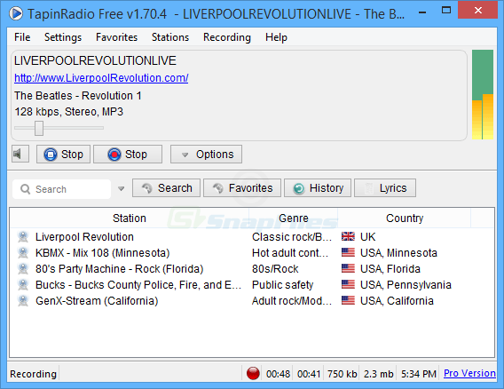Click the magnifier icon in search box
This screenshot has width=504, height=389.
(25, 189)
